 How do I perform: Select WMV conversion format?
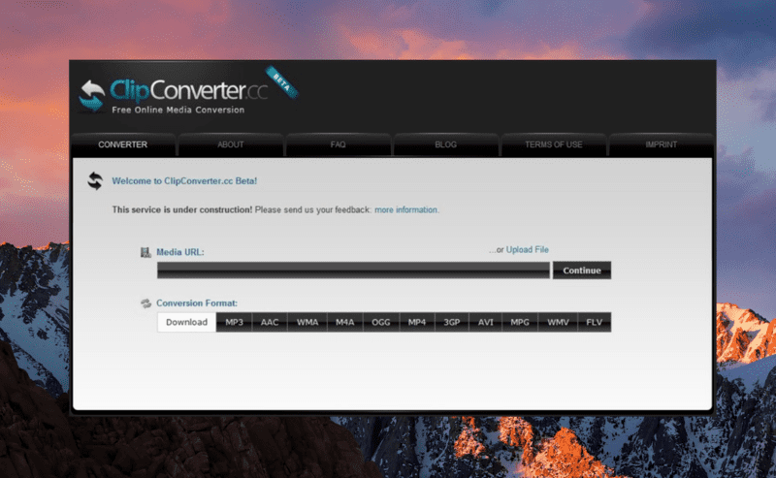558,322
